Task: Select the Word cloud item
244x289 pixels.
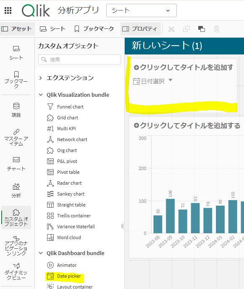Action: [64, 237]
